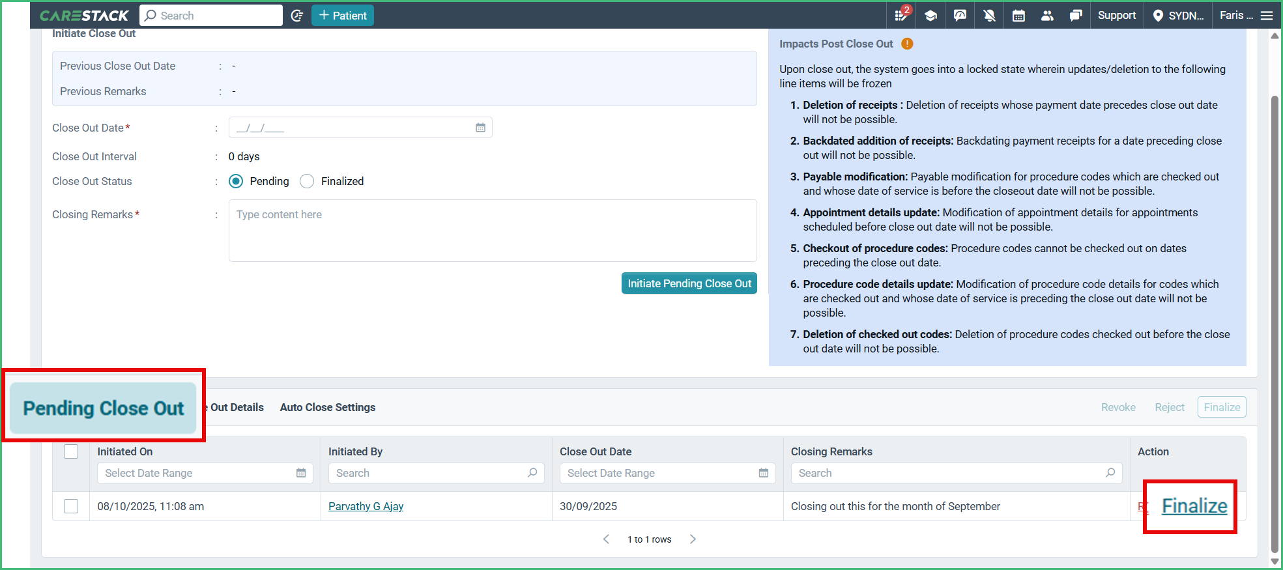Click the '0 days' interval value
The width and height of the screenshot is (1283, 570).
click(x=244, y=156)
